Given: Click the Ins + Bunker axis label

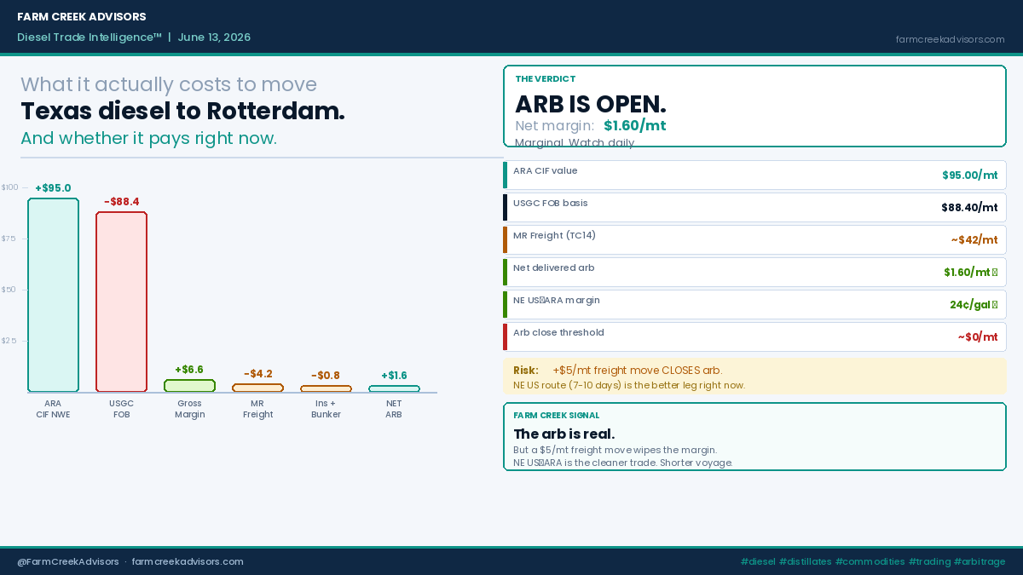Looking at the screenshot, I should point(326,409).
